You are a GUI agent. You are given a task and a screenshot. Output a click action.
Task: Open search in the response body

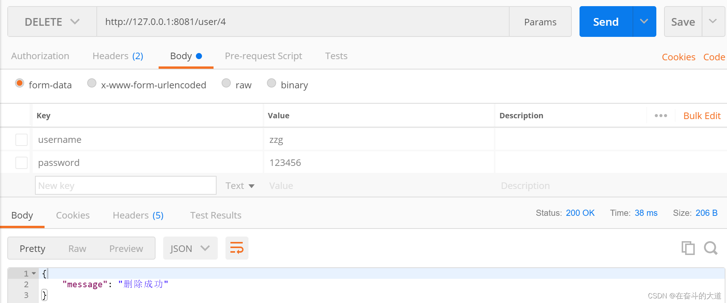point(710,248)
